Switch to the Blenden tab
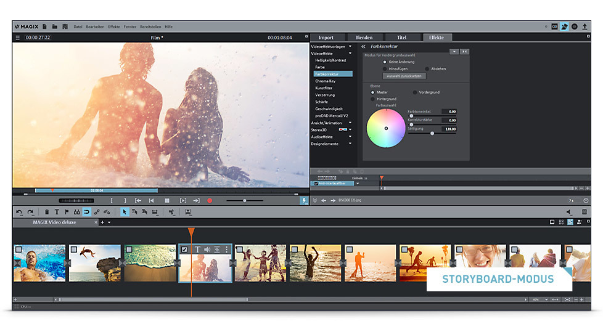Image resolution: width=603 pixels, height=321 pixels. click(364, 38)
